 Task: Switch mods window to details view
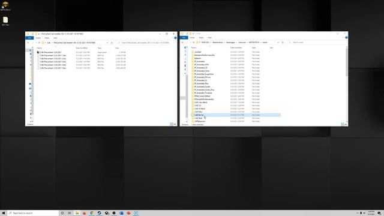tap(343, 124)
